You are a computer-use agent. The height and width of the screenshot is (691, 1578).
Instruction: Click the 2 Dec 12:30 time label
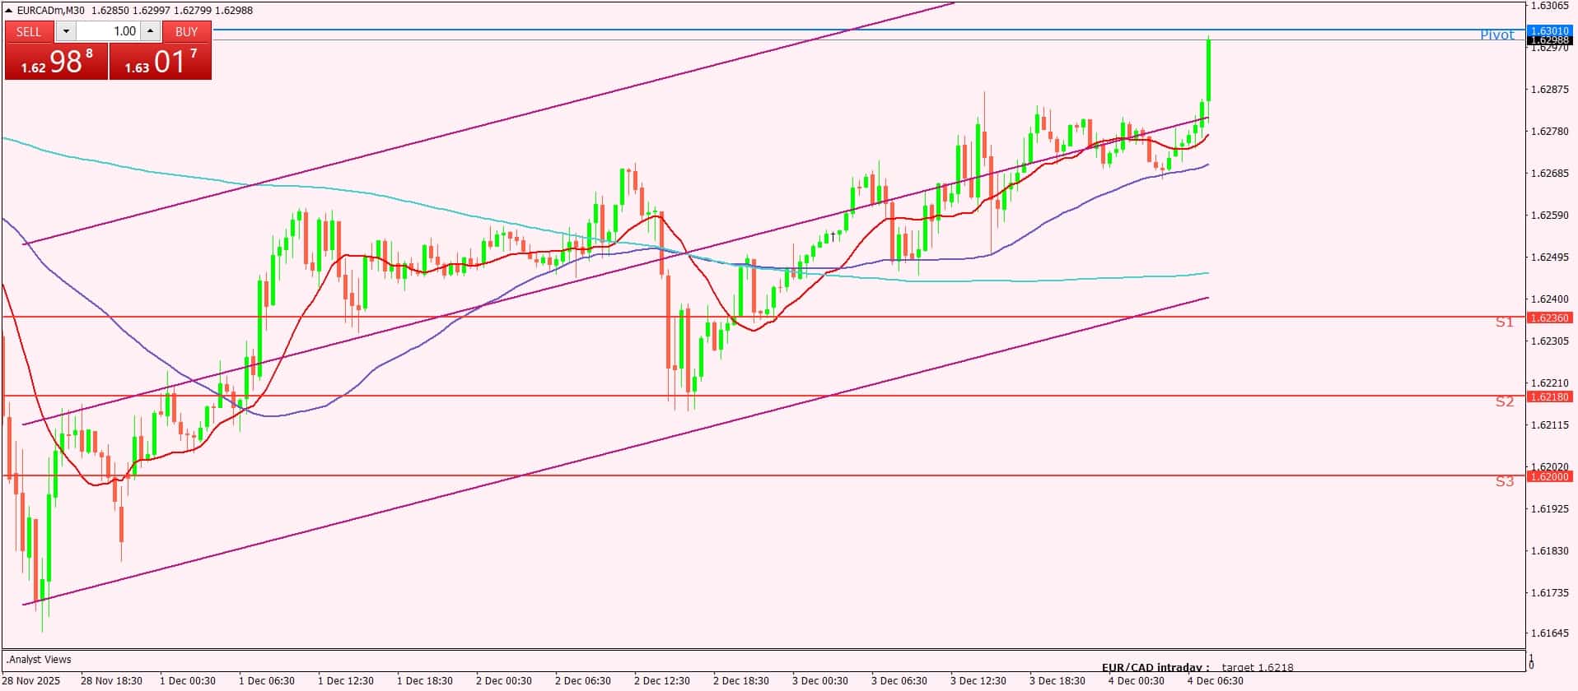coord(662,680)
